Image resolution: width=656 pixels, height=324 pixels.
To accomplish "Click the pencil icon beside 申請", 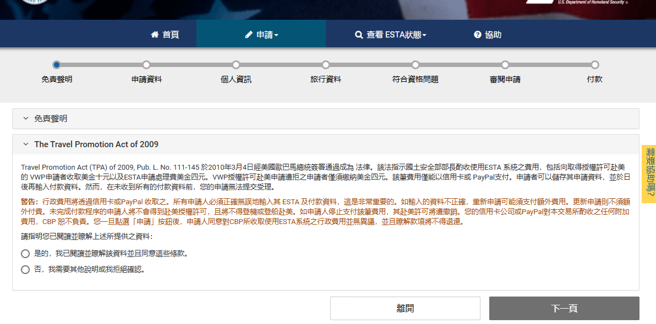I will (249, 35).
